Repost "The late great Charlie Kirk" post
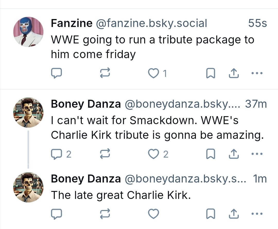The width and height of the screenshot is (278, 229). [x=105, y=214]
